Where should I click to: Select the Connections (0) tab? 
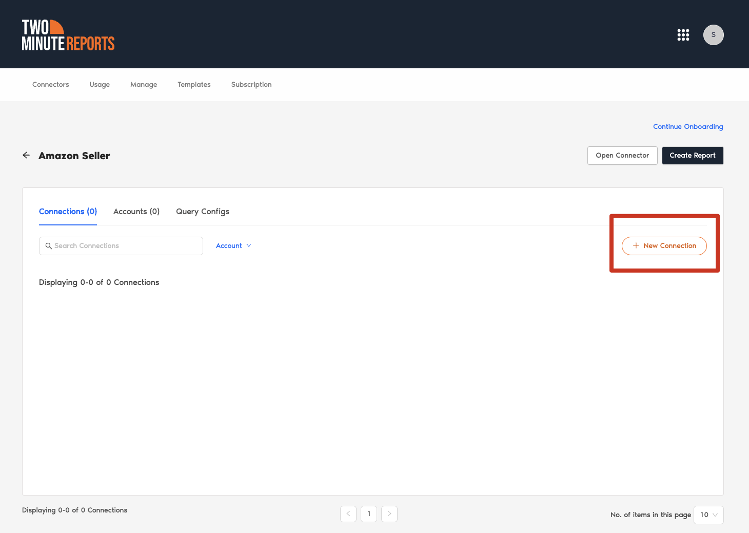point(68,212)
